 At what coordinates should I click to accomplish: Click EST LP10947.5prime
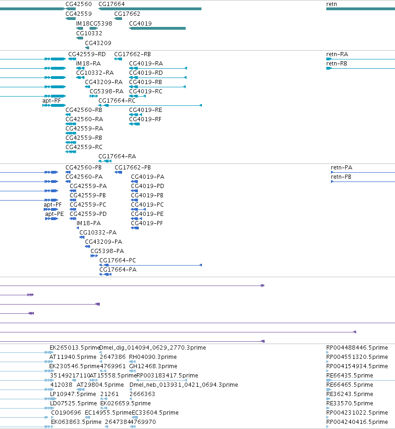coord(73,394)
